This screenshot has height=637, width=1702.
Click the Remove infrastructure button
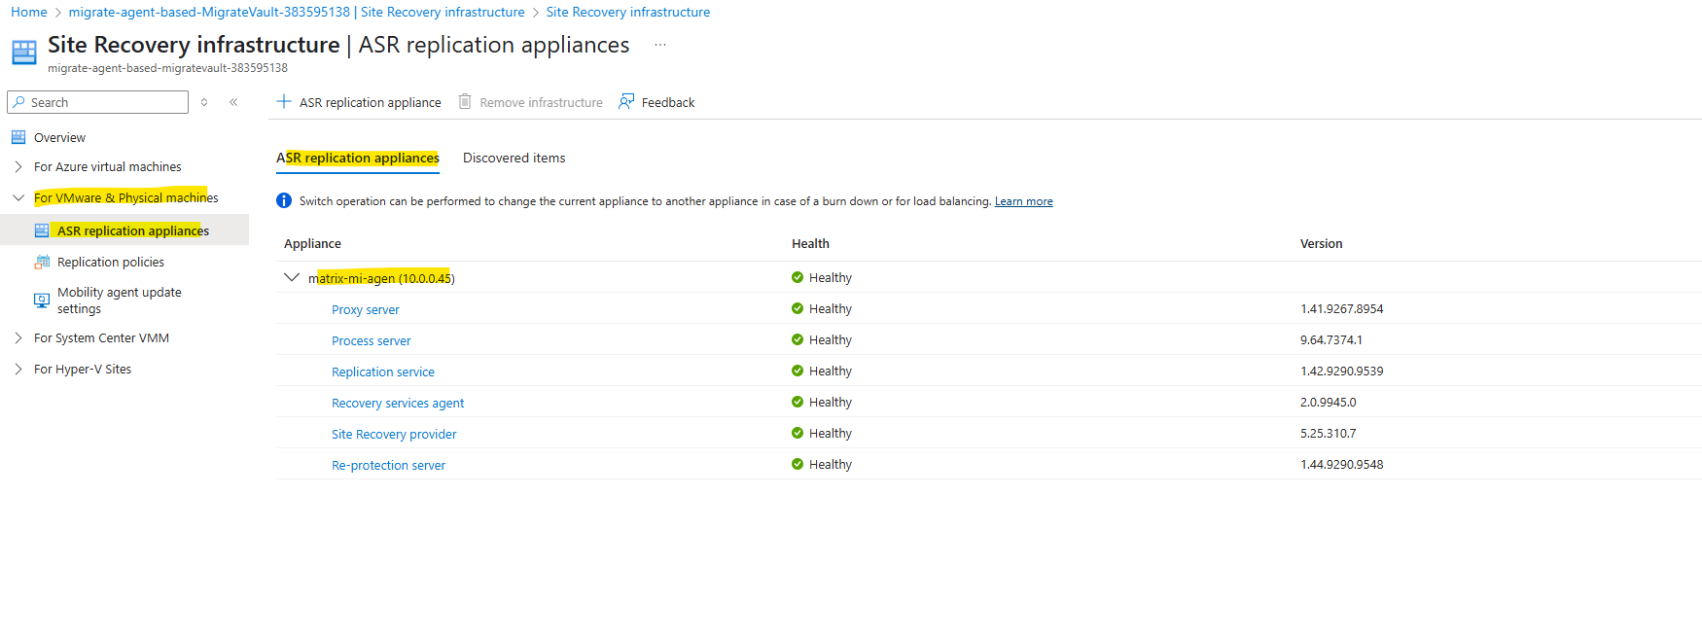pos(531,102)
